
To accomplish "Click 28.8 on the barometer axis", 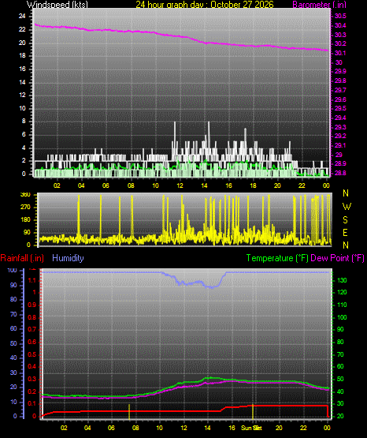I will coord(340,173).
